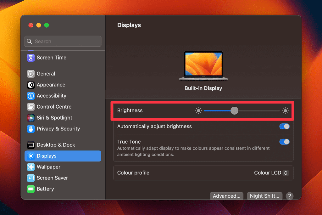Viewport: 322px width, 215px height.
Task: Click the Siri & Spotlight icon
Action: click(31, 118)
